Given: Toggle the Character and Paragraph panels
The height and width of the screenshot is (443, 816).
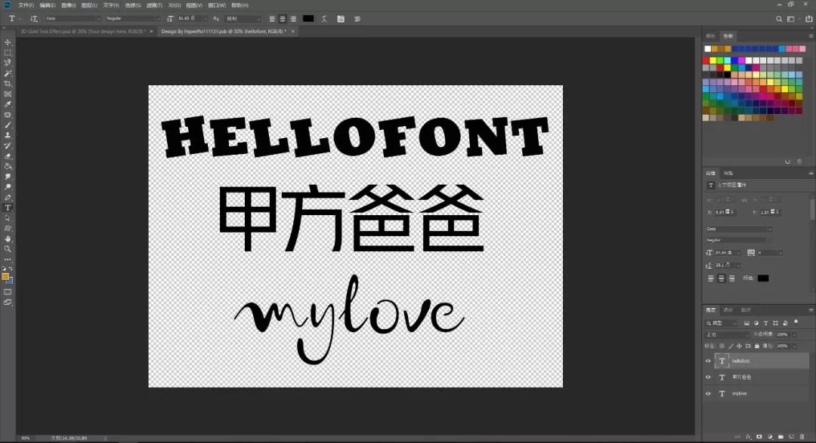Looking at the screenshot, I should coord(340,19).
